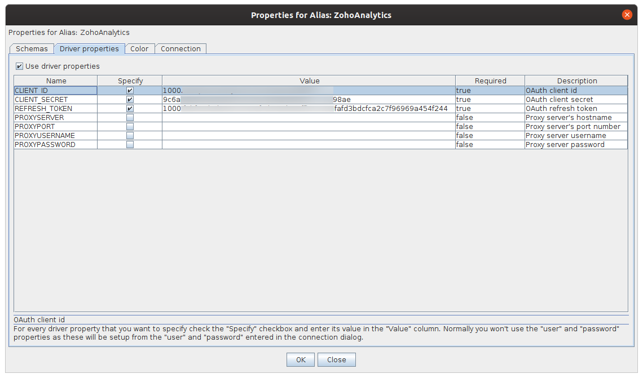
Task: Select the CLIENT_ID name cell
Action: [56, 91]
